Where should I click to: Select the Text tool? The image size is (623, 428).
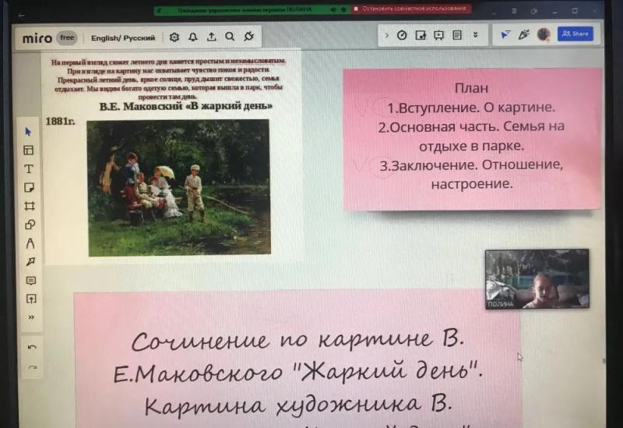(29, 168)
